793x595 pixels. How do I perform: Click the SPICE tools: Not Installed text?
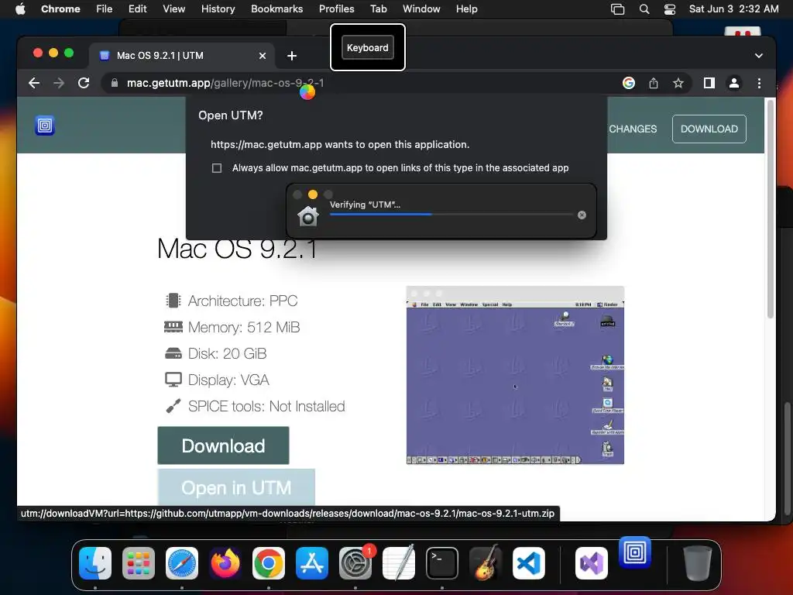[x=266, y=406]
